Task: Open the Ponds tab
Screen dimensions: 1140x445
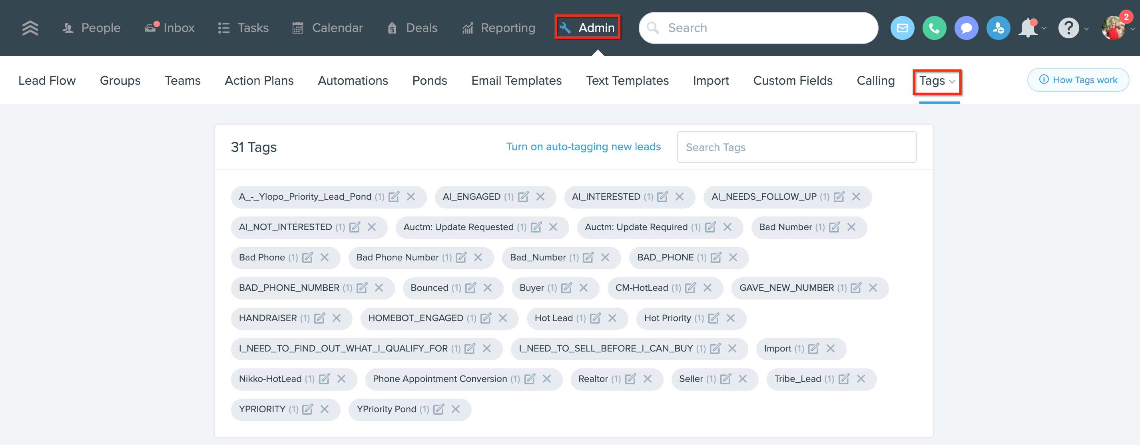Action: click(x=429, y=81)
